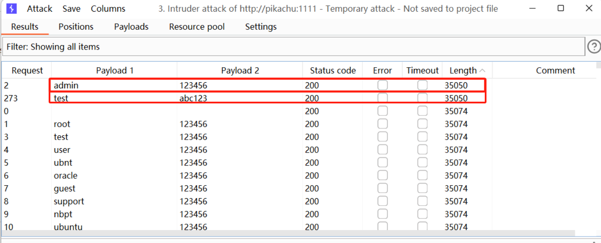Screen dimensions: 601x243
Task: Click length value 35050 in admin row
Action: click(x=456, y=85)
